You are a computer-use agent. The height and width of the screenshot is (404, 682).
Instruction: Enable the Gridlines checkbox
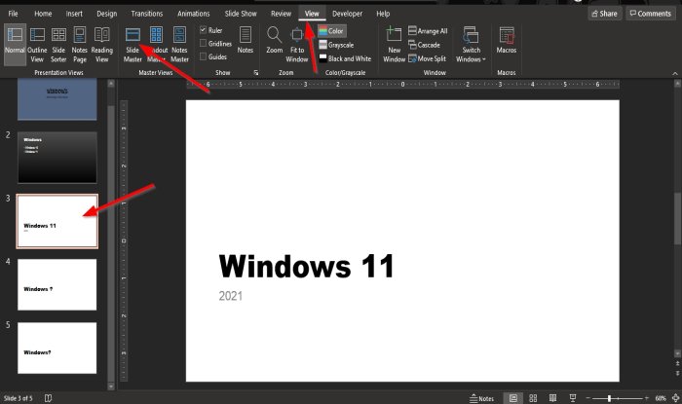(x=203, y=43)
